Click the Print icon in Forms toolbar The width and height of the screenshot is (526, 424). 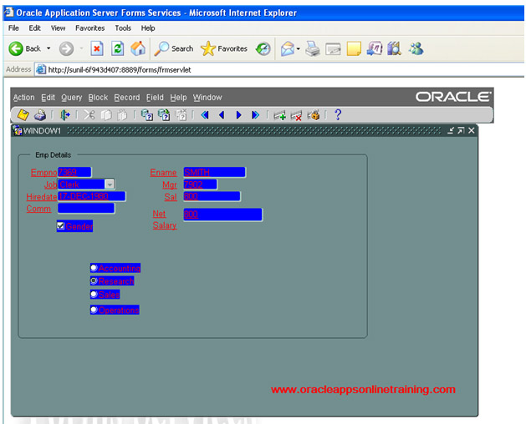(x=39, y=115)
